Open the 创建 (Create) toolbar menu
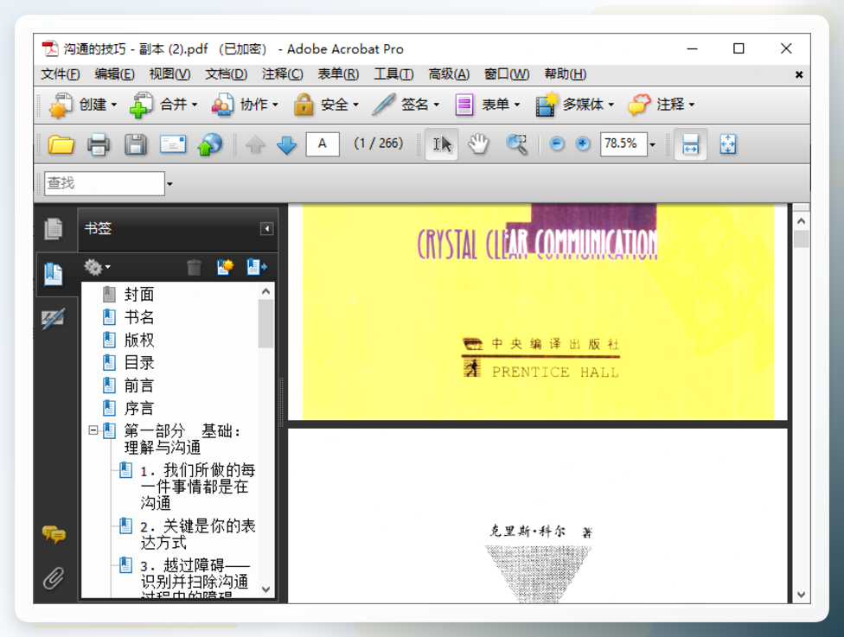The height and width of the screenshot is (637, 844). pyautogui.click(x=82, y=105)
